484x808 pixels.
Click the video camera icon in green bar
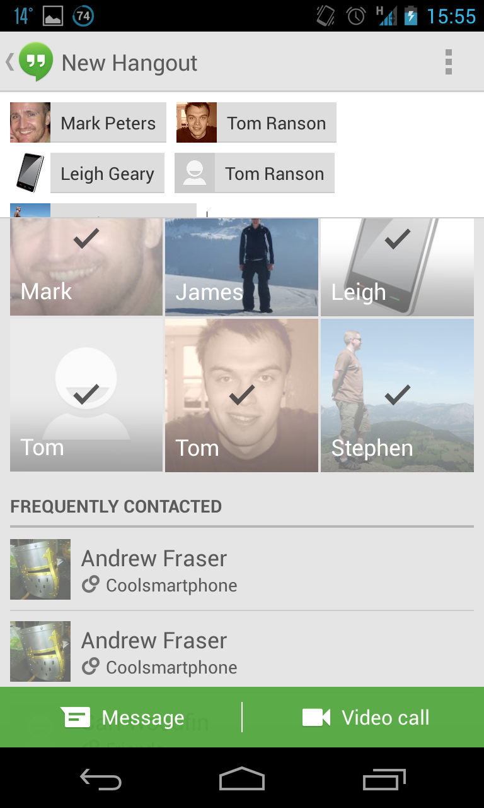coord(316,717)
